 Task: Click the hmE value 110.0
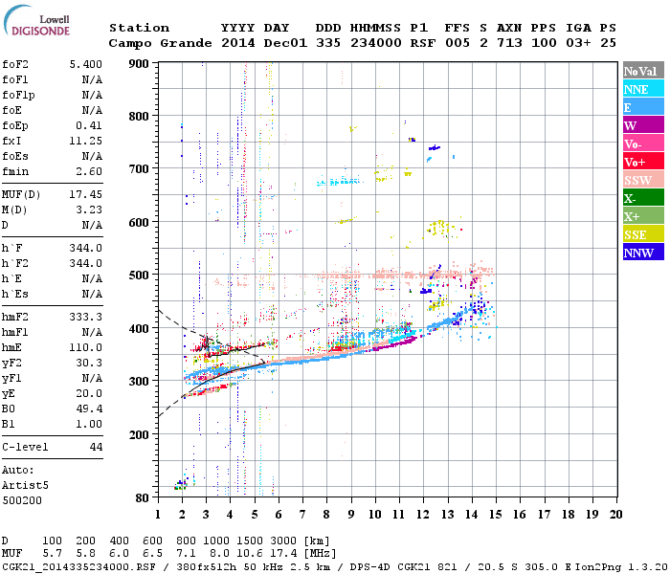coord(86,347)
